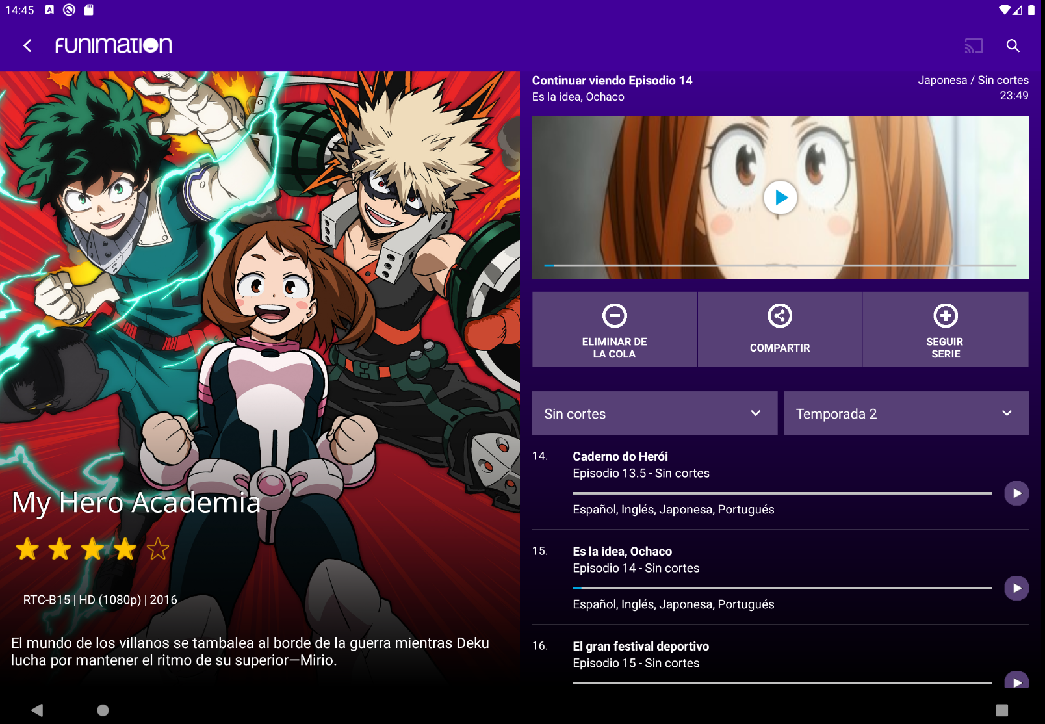The image size is (1045, 724).
Task: Open the Sin cortes version dropdown
Action: pos(654,413)
